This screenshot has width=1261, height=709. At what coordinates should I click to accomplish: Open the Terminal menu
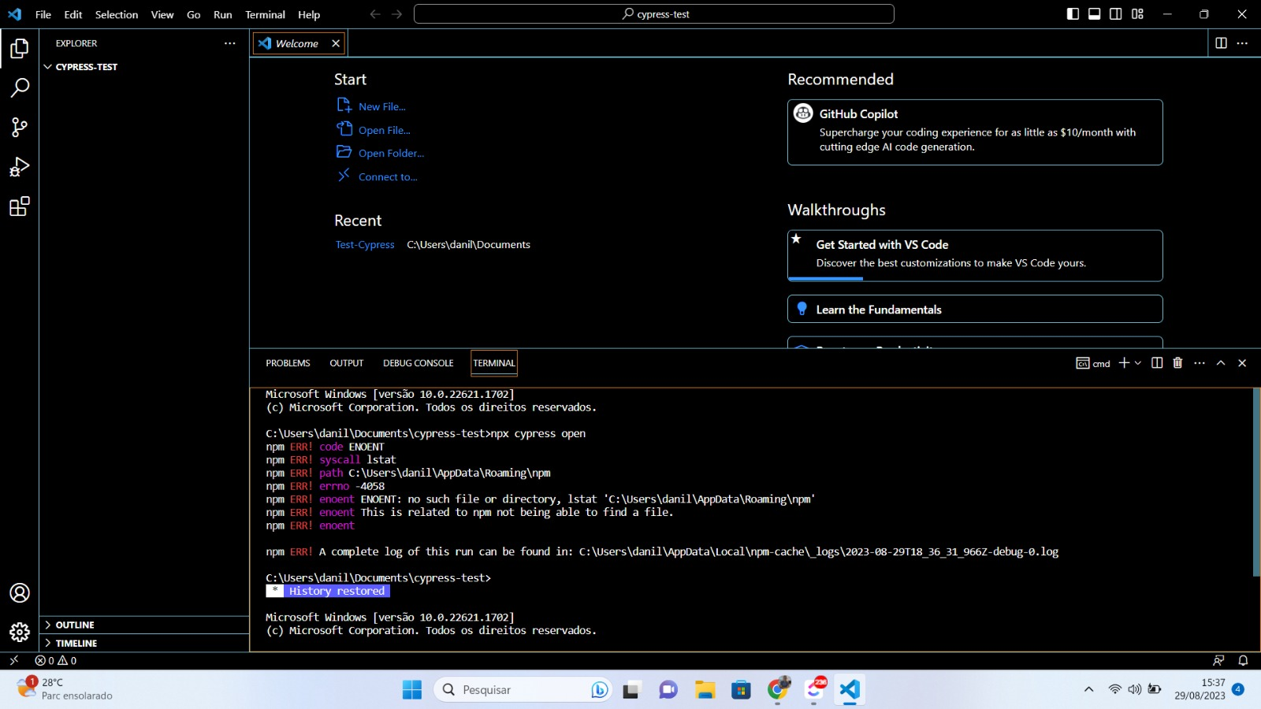pyautogui.click(x=265, y=14)
